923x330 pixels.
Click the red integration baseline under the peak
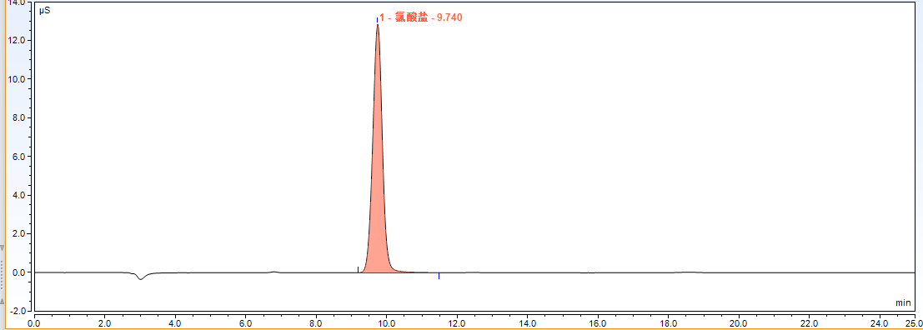[x=399, y=273]
